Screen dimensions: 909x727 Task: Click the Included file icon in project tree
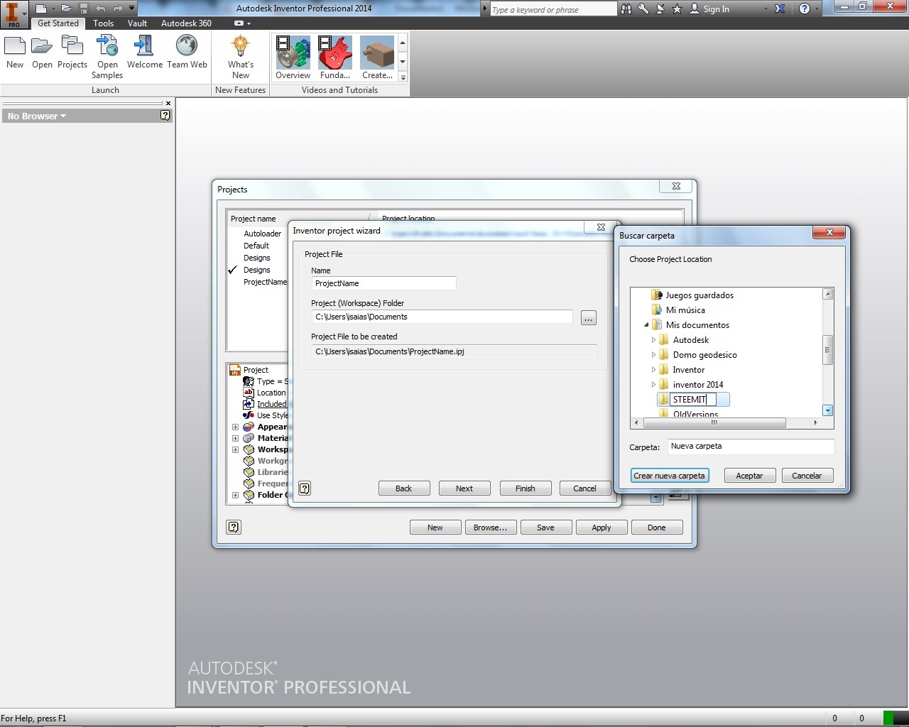(x=249, y=404)
